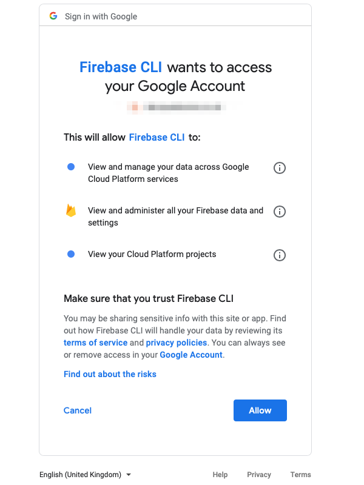364x485 pixels.
Task: Open info icon next to Cloud Platform projects
Action: [x=280, y=255]
